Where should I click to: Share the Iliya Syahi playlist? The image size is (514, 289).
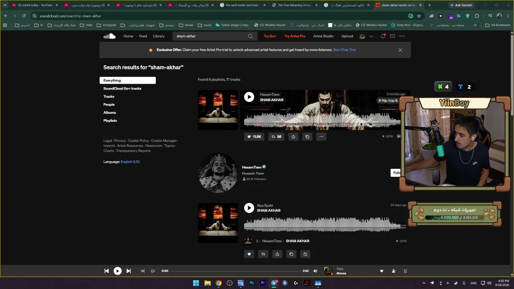coord(277,254)
